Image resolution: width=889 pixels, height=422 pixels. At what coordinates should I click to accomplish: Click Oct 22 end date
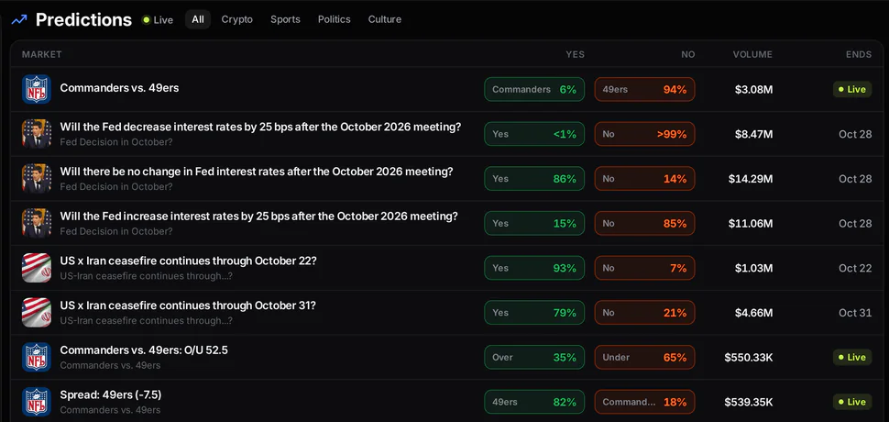point(855,268)
